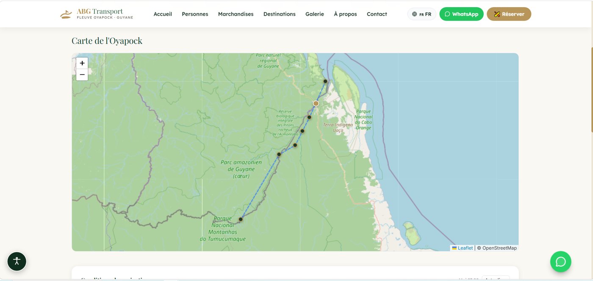Select the marker just below the tan marker
593x281 pixels.
(x=309, y=117)
